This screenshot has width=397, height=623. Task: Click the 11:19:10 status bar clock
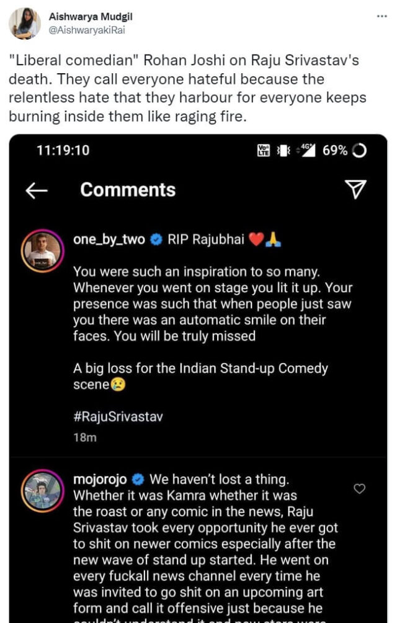[63, 151]
